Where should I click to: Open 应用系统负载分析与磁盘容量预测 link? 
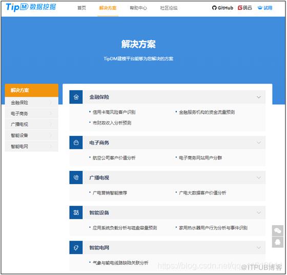point(125,228)
